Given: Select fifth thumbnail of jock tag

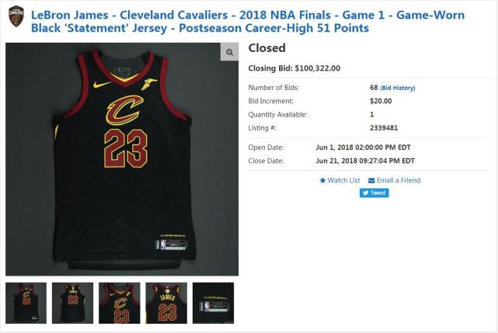Looking at the screenshot, I should pos(213,304).
